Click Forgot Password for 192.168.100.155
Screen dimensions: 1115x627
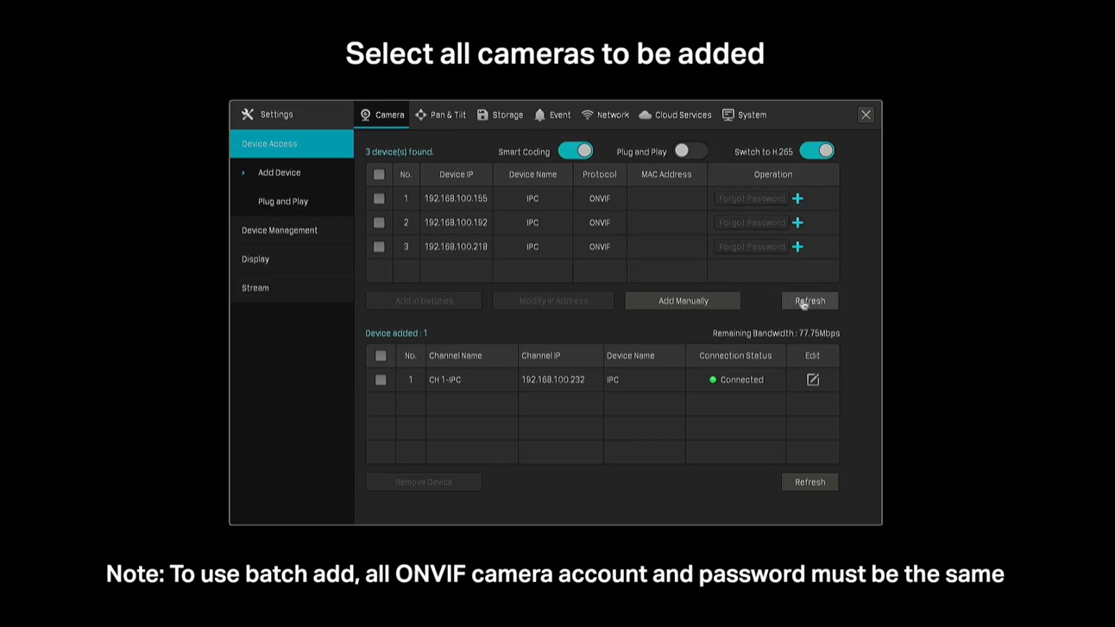click(x=752, y=198)
